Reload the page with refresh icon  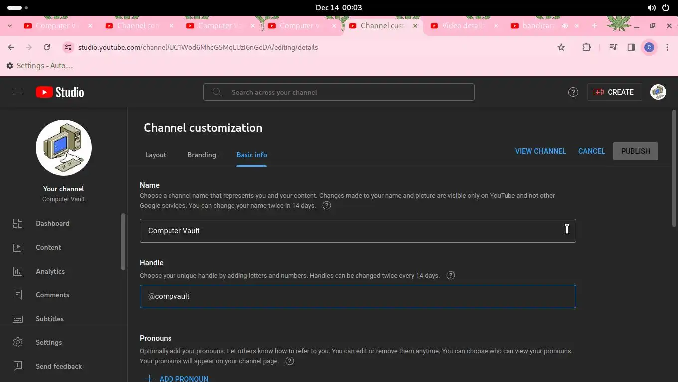(47, 47)
